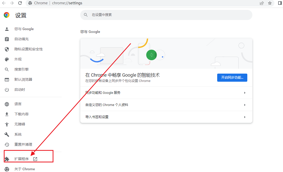
Task: Select 搜索引擎 in the sidebar
Action: click(x=22, y=69)
